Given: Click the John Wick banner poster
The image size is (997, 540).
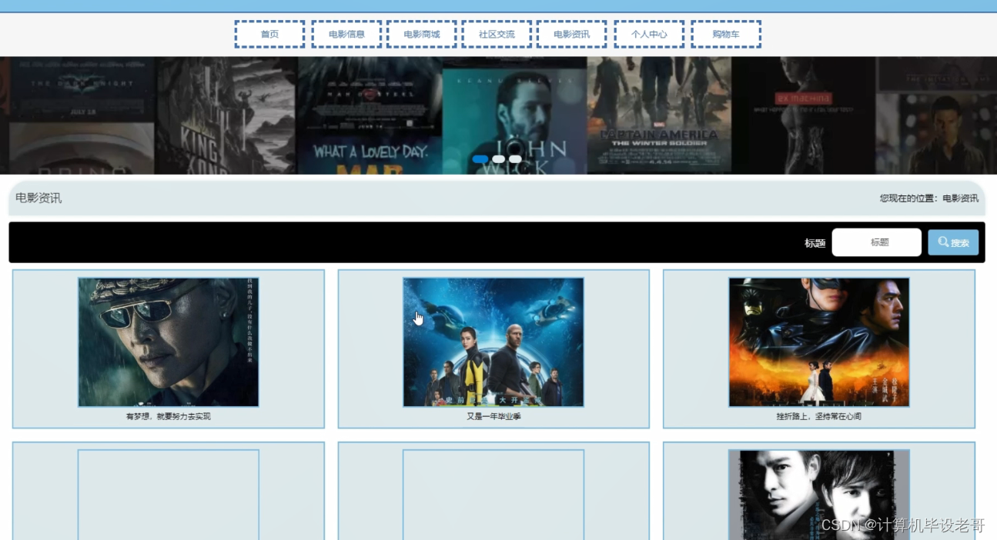Looking at the screenshot, I should [514, 115].
